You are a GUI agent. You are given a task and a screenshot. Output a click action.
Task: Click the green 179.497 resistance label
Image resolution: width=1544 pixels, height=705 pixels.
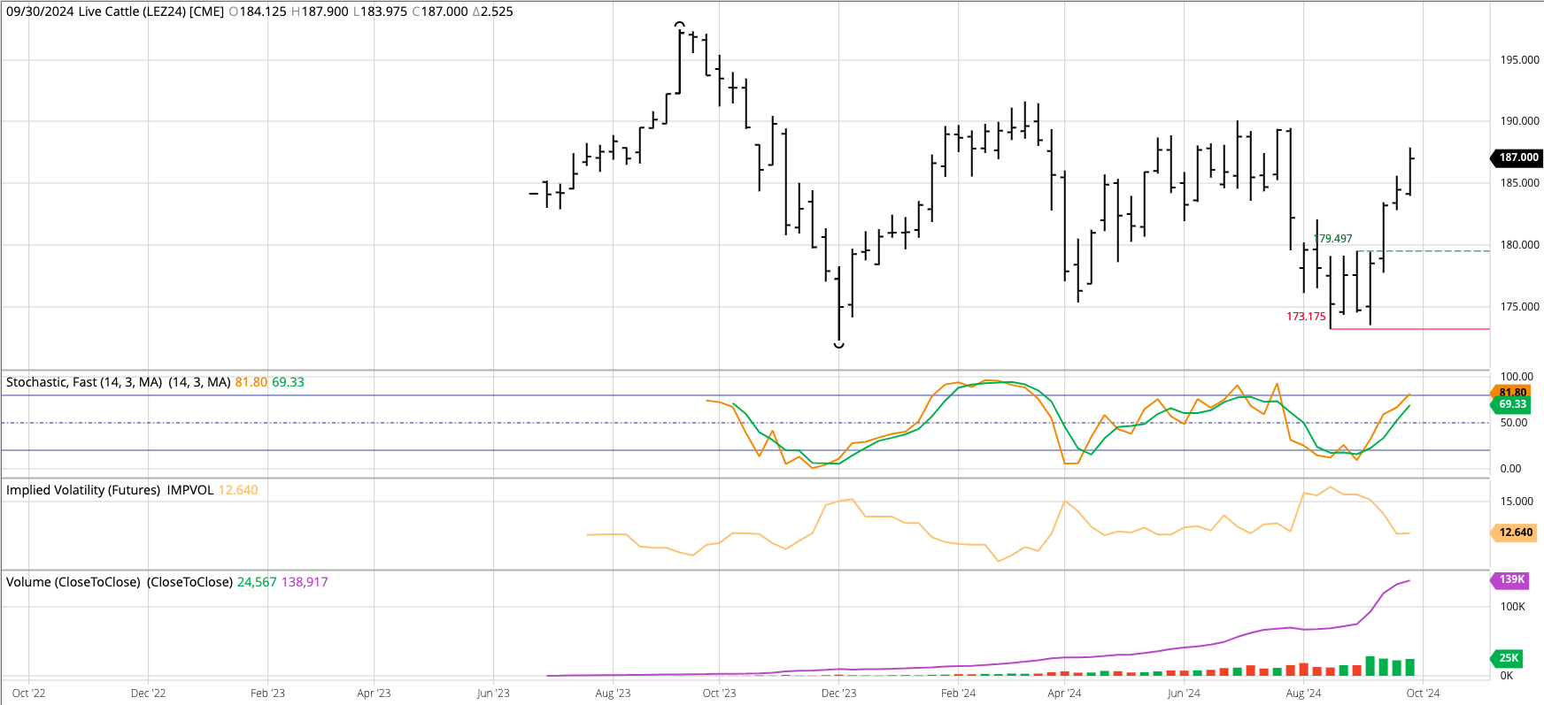[x=1333, y=239]
